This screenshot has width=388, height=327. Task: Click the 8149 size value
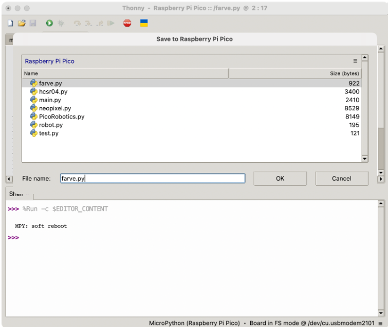353,117
